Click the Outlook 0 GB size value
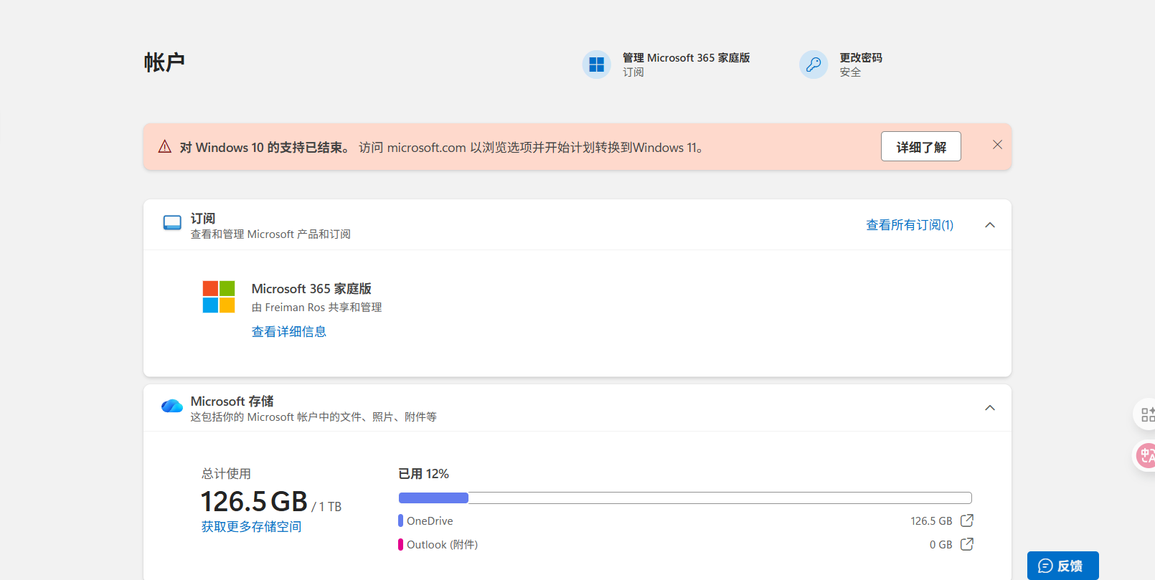This screenshot has width=1155, height=580. (940, 544)
